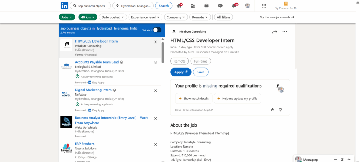Click the Search button

[x=164, y=6]
